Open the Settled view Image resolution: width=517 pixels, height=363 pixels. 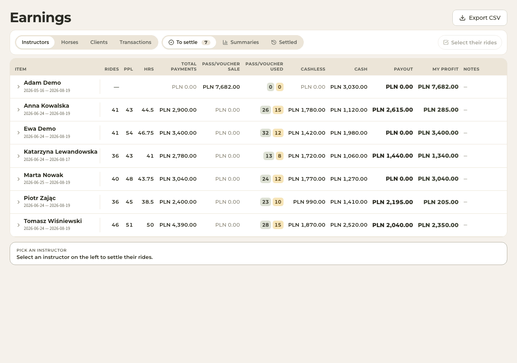pyautogui.click(x=284, y=42)
